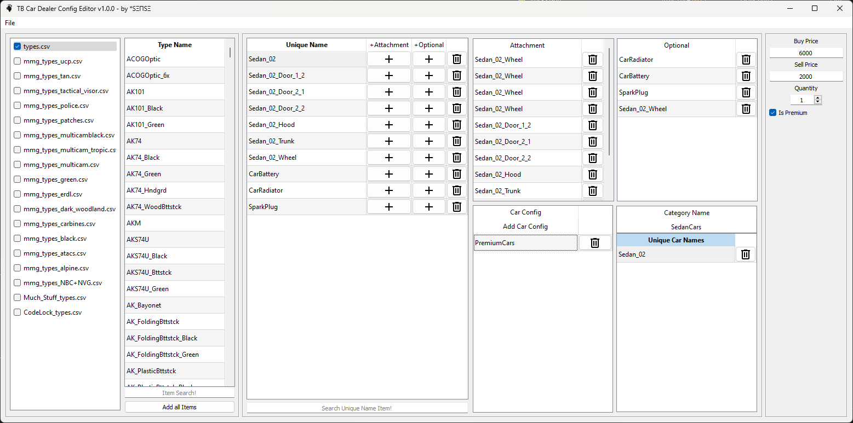Screen dimensions: 853x423
Task: Delete Sedan_02_Trunk from the Attachment list
Action: (592, 191)
